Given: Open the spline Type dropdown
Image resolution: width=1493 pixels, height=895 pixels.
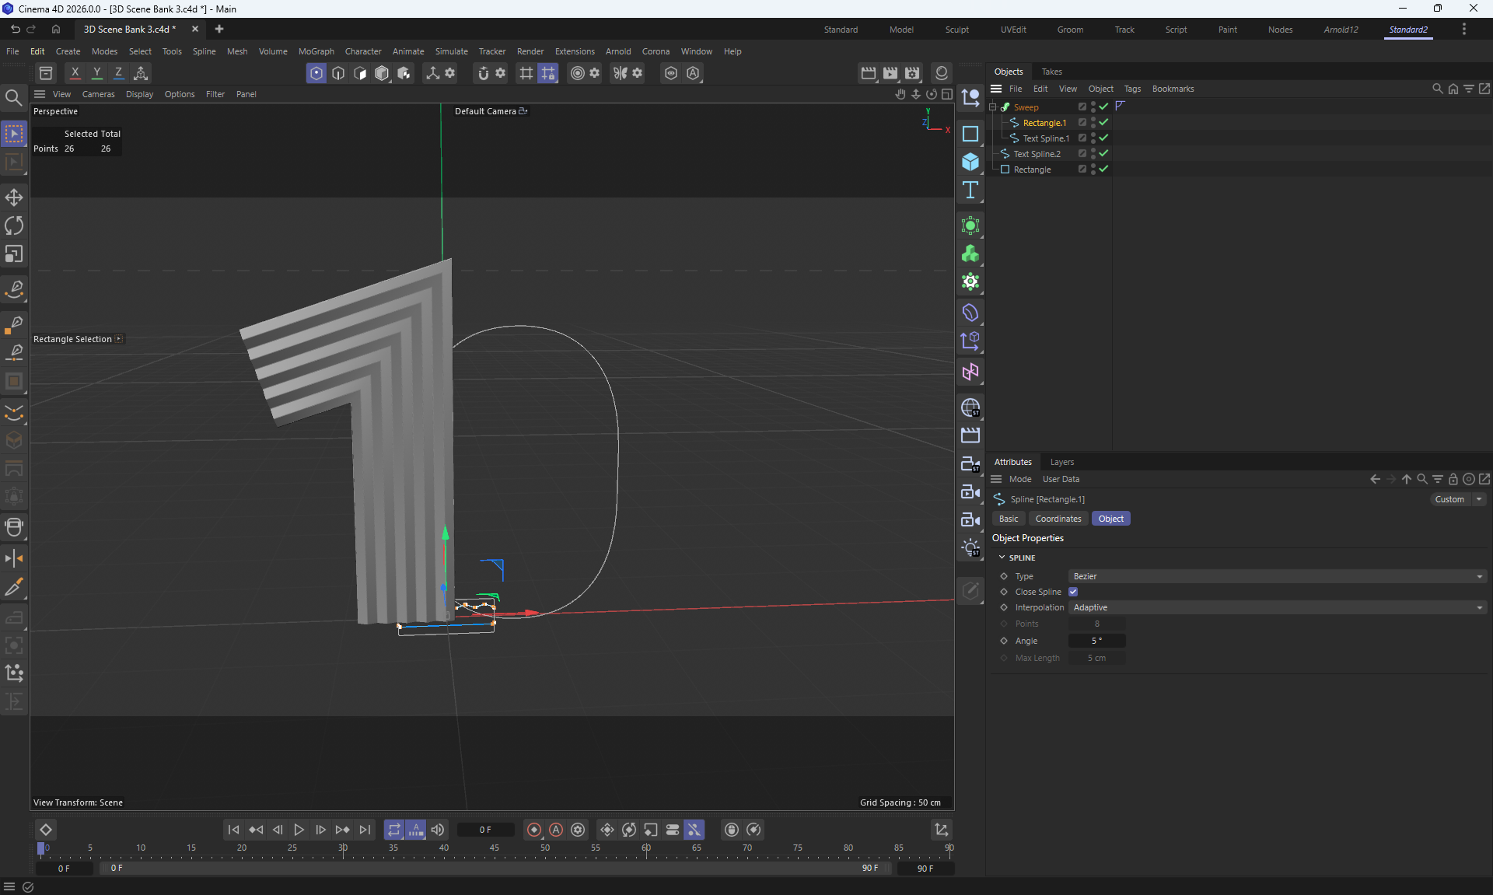Looking at the screenshot, I should pyautogui.click(x=1277, y=576).
